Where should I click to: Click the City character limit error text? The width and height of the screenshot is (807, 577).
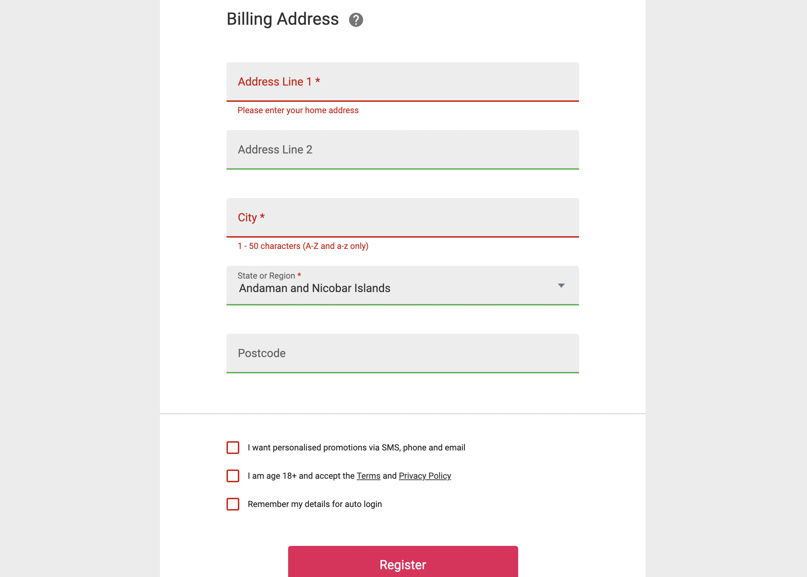(303, 246)
